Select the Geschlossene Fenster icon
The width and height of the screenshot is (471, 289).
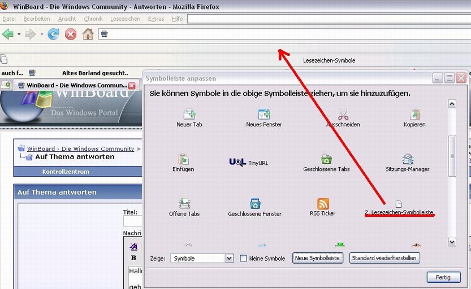tap(255, 204)
